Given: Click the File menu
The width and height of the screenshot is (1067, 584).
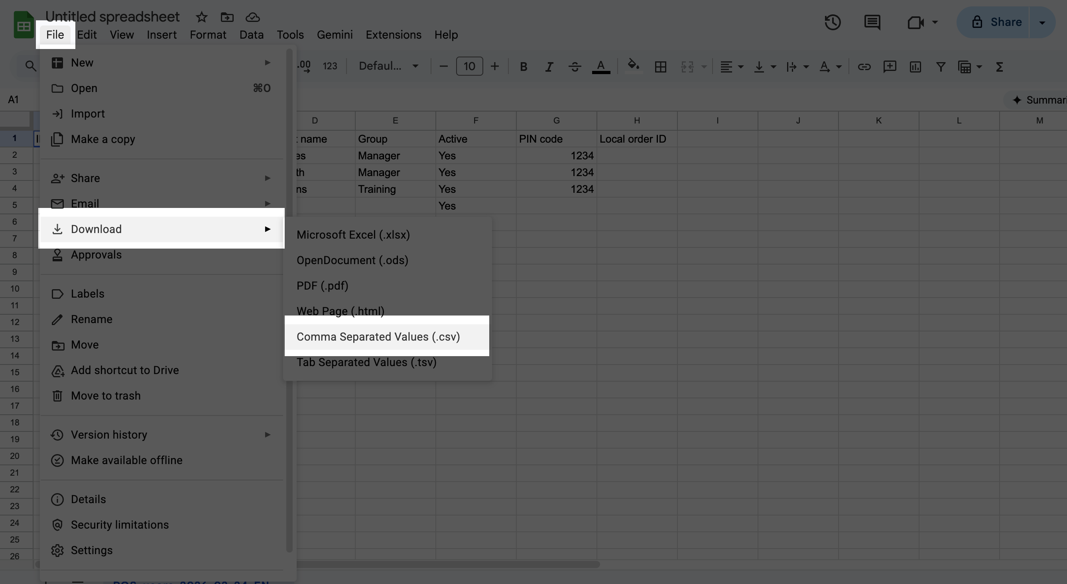Looking at the screenshot, I should [x=55, y=35].
